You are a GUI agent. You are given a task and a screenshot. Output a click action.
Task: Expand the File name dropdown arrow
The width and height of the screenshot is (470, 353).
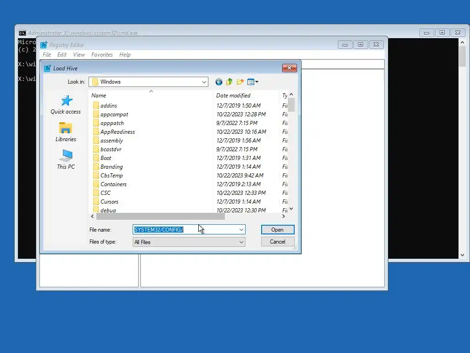coord(241,230)
